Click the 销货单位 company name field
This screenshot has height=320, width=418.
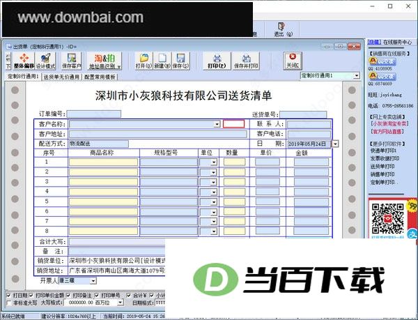point(117,261)
